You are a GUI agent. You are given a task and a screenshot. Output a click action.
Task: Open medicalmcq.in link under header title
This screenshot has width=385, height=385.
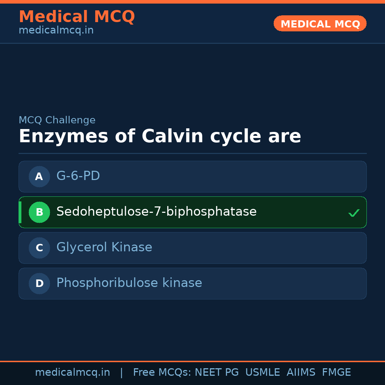point(56,30)
